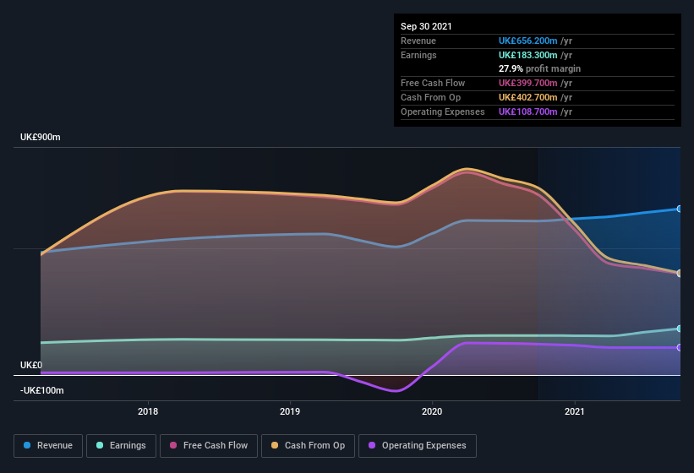
Task: Click the UK£399.700m free cash flow value
Action: [528, 83]
